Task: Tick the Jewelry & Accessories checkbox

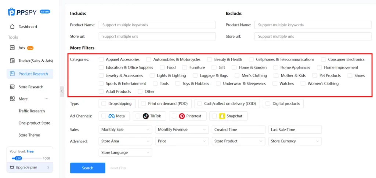Action: coord(101,75)
